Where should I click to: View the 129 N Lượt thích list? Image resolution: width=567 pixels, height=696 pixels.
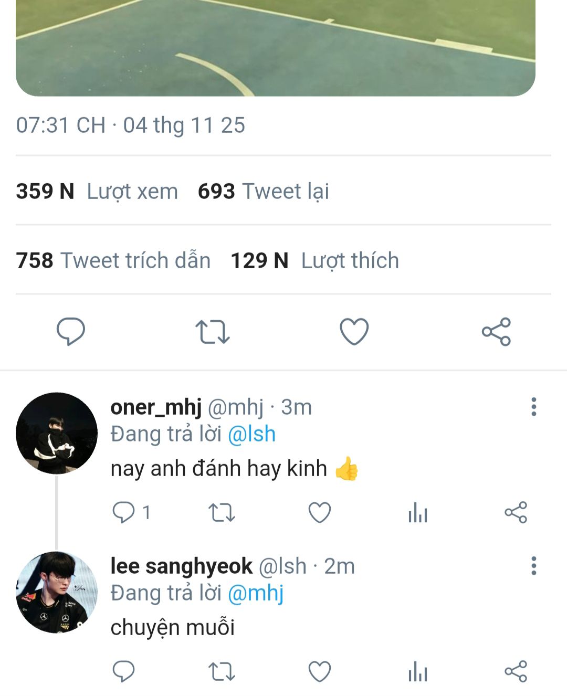coord(315,260)
